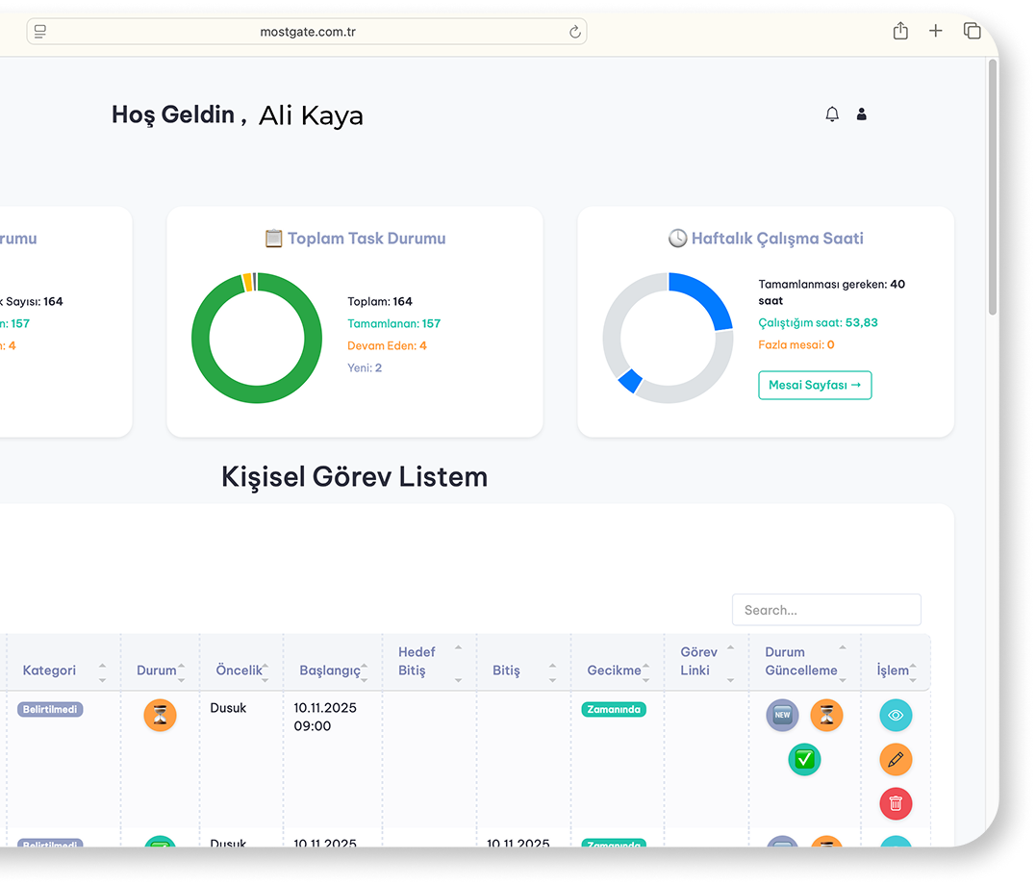Open the user profile icon
The width and height of the screenshot is (1036, 885).
point(861,114)
